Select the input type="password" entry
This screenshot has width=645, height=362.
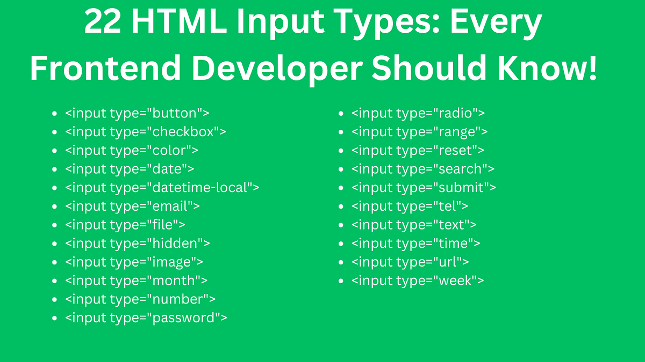pos(146,317)
